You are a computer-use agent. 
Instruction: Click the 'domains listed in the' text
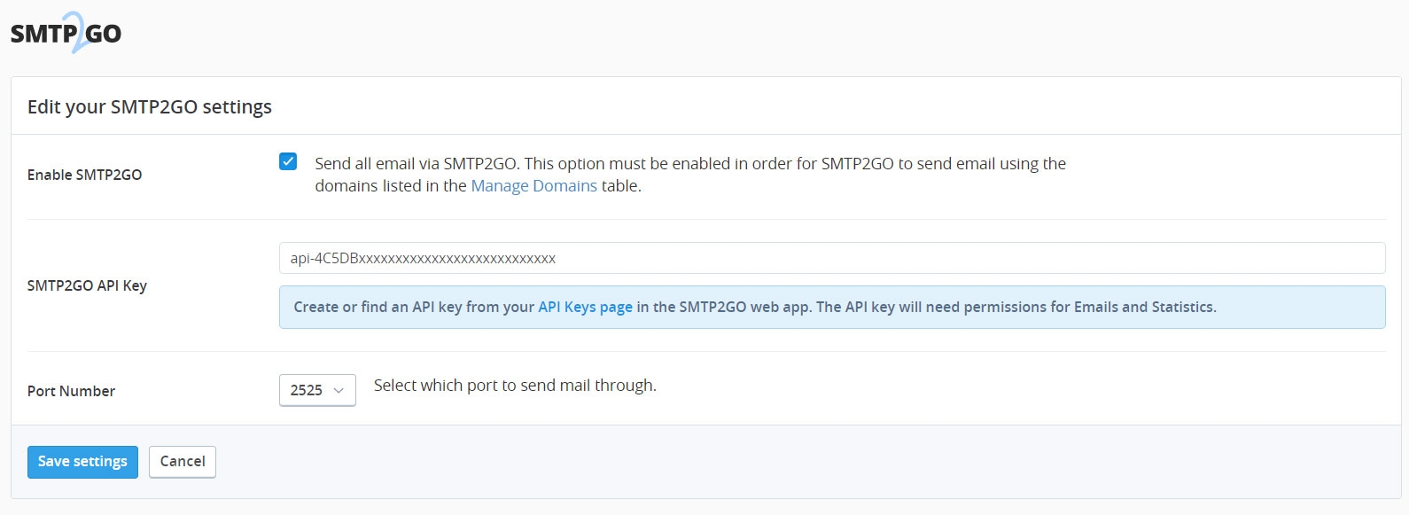tap(391, 185)
